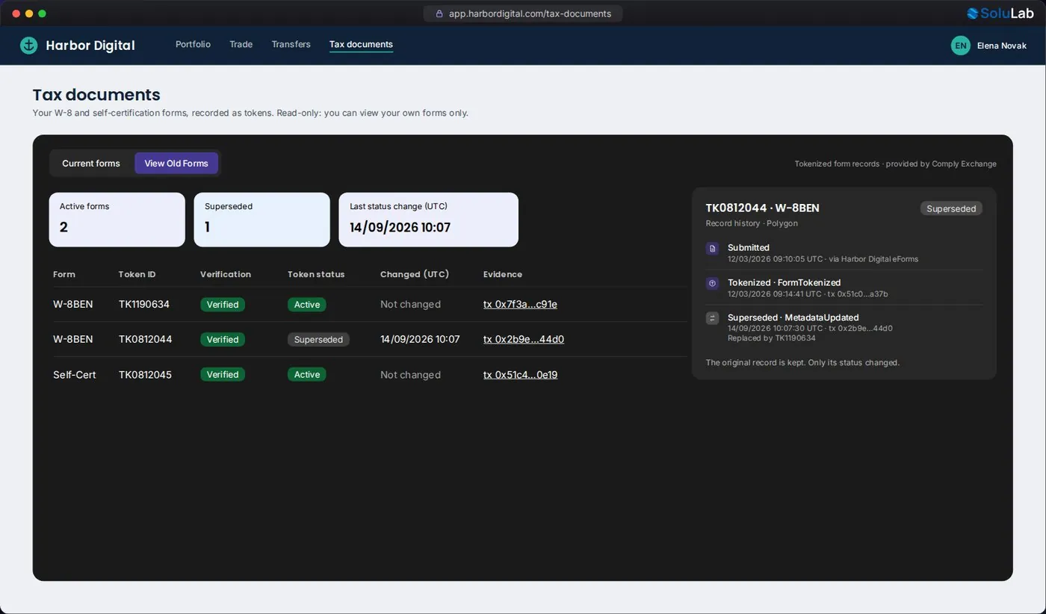Select the Tax documents tab
The height and width of the screenshot is (614, 1046).
pyautogui.click(x=361, y=45)
